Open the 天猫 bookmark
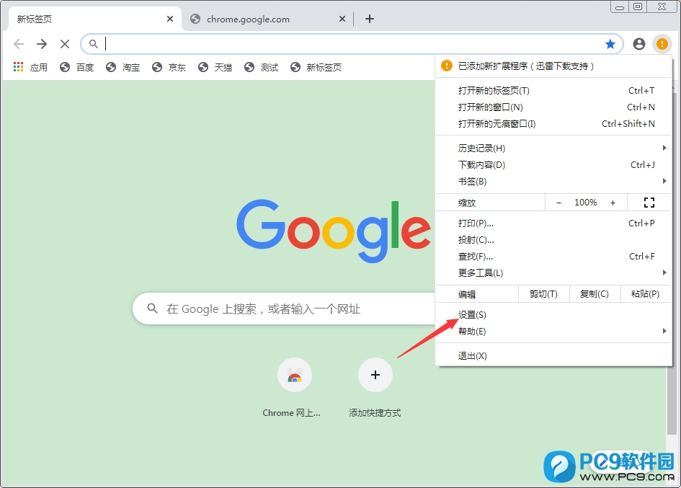 point(215,67)
